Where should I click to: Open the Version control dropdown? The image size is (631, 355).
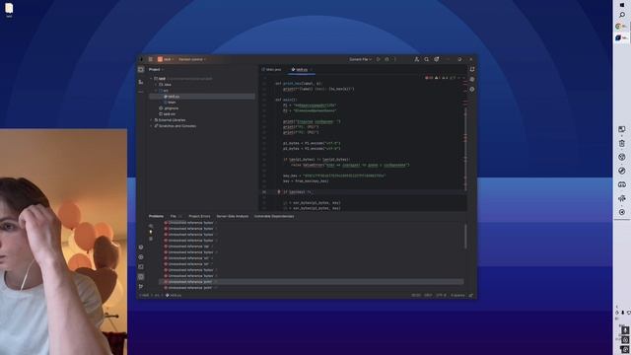pos(192,59)
